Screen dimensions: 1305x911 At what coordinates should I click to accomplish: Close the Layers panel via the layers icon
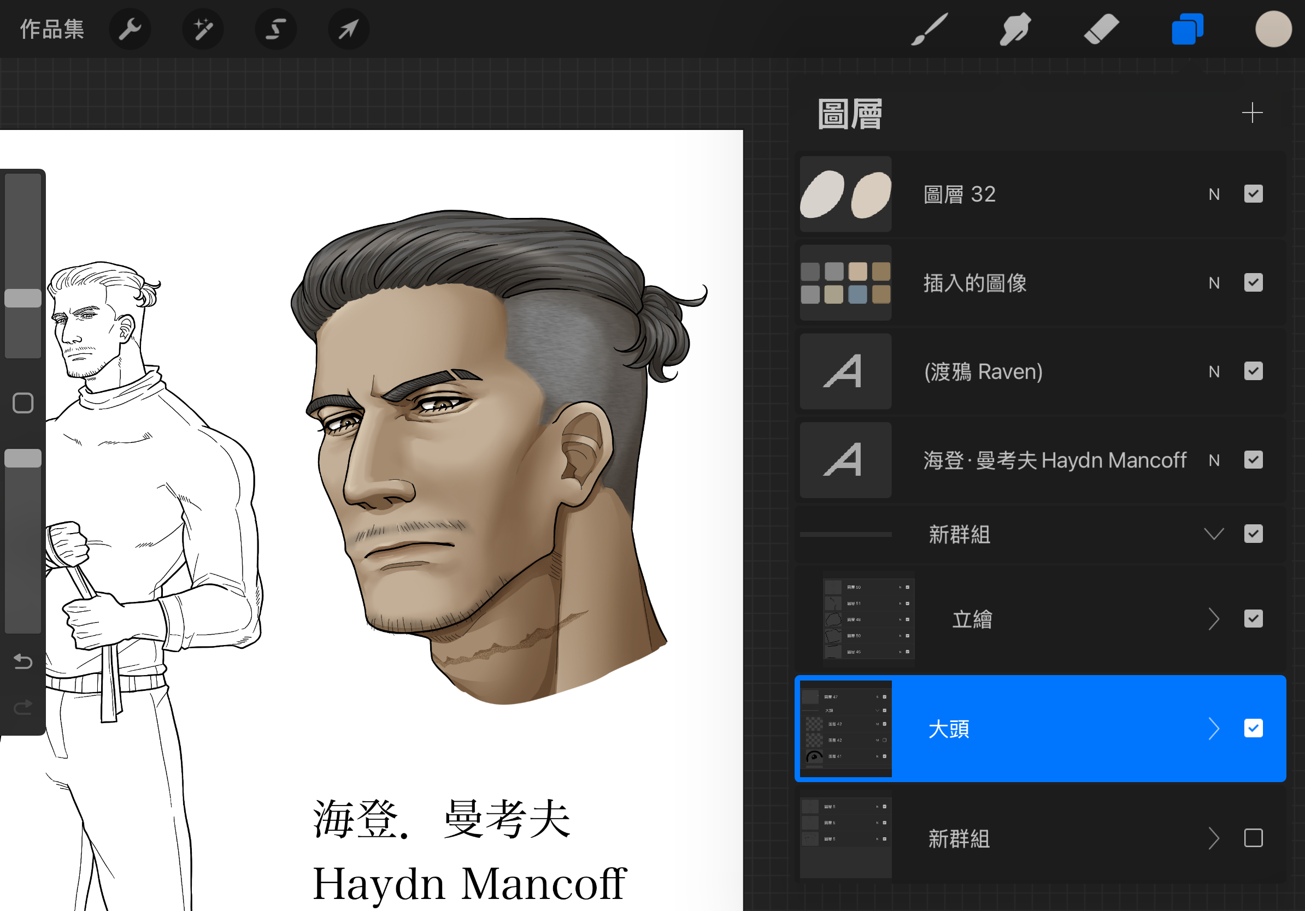tap(1187, 28)
